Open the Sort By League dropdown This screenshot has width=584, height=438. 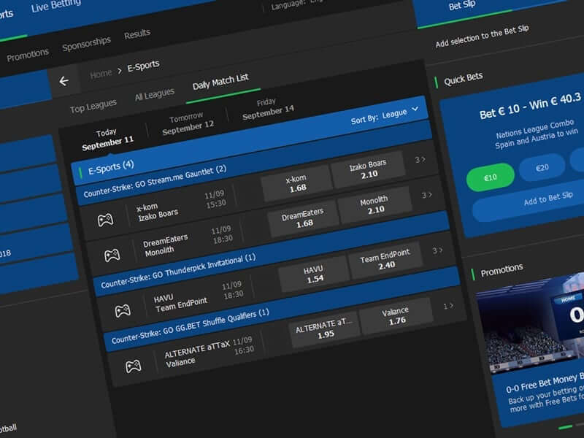tap(385, 115)
